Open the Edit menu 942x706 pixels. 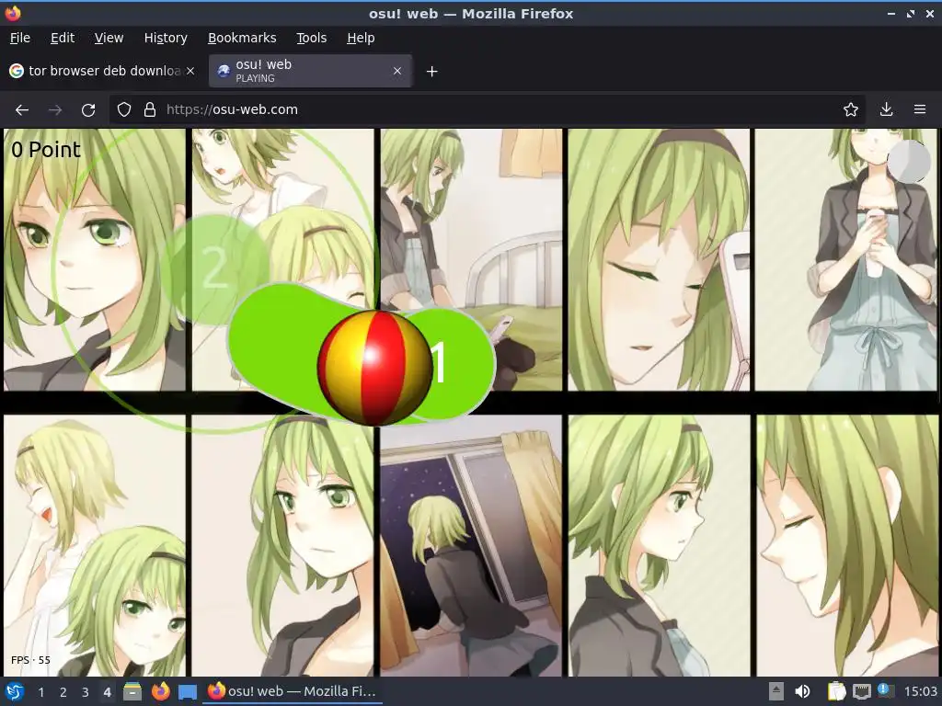[x=63, y=38]
